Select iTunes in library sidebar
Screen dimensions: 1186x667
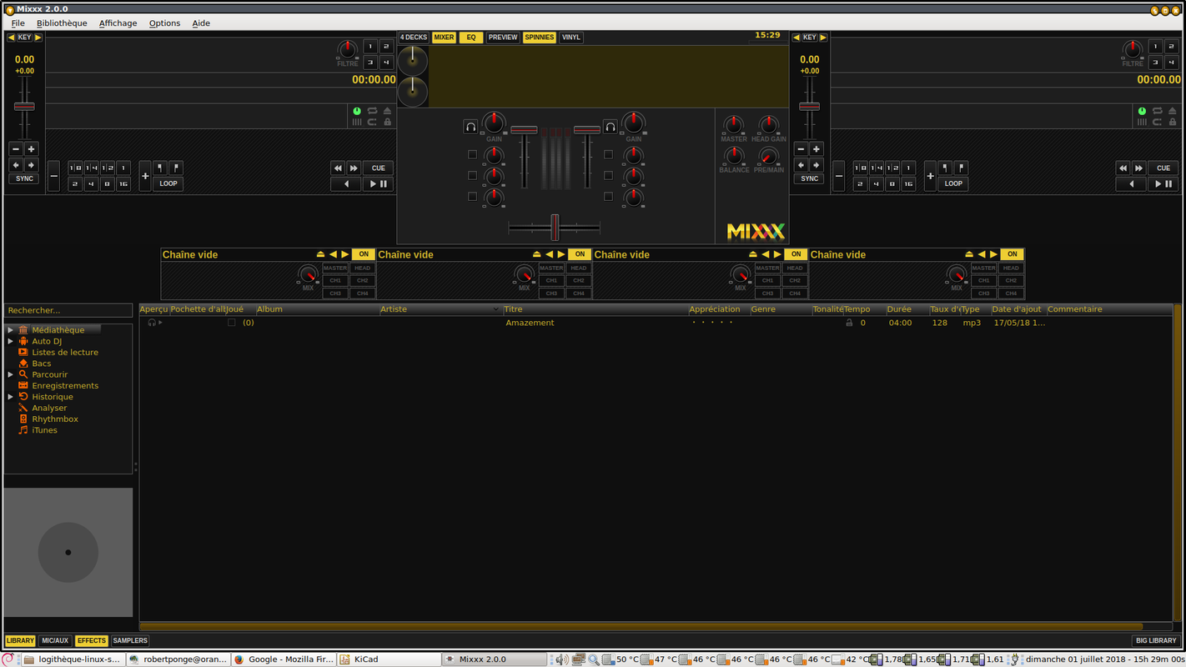(44, 430)
